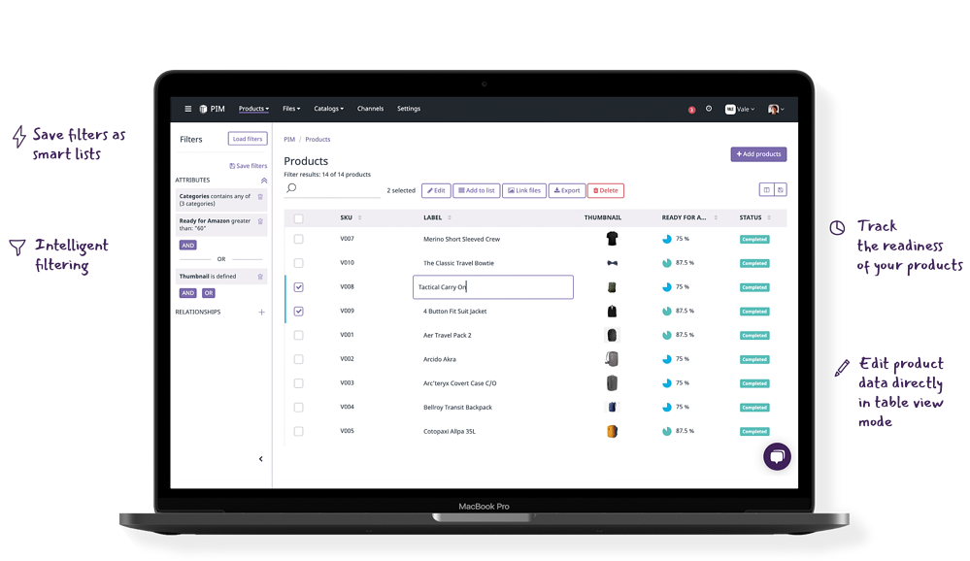Check the V002 row checkbox

(299, 359)
